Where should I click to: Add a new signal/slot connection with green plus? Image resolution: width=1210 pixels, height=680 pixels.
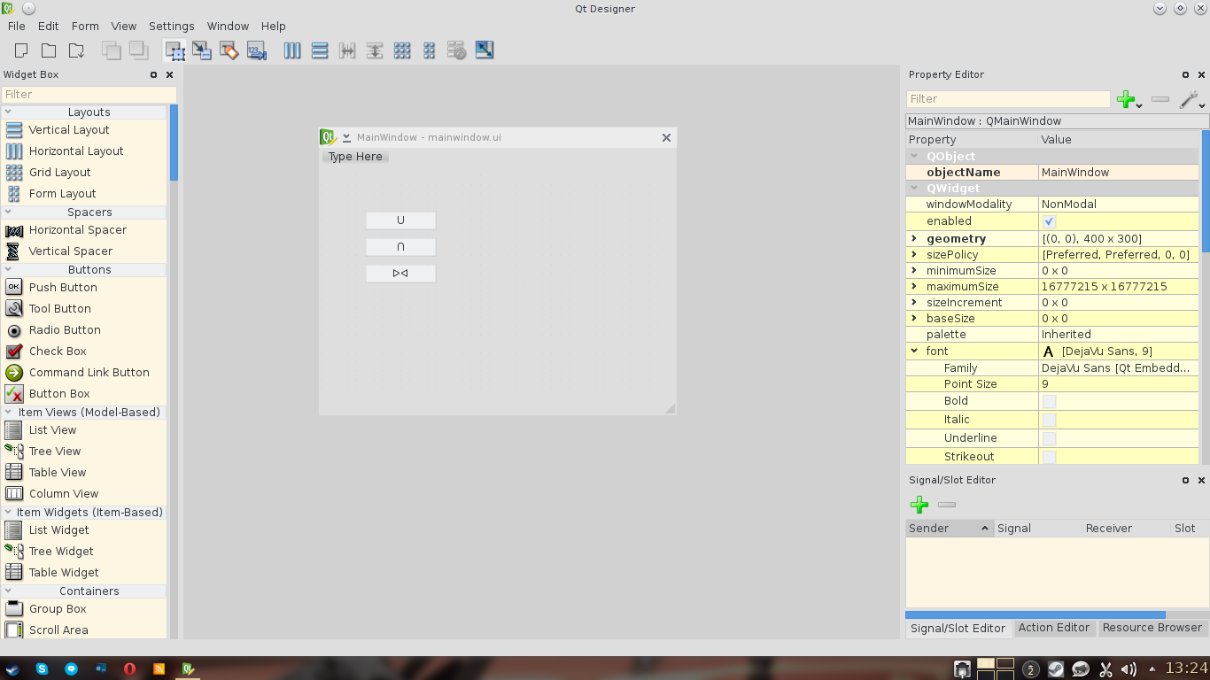919,505
